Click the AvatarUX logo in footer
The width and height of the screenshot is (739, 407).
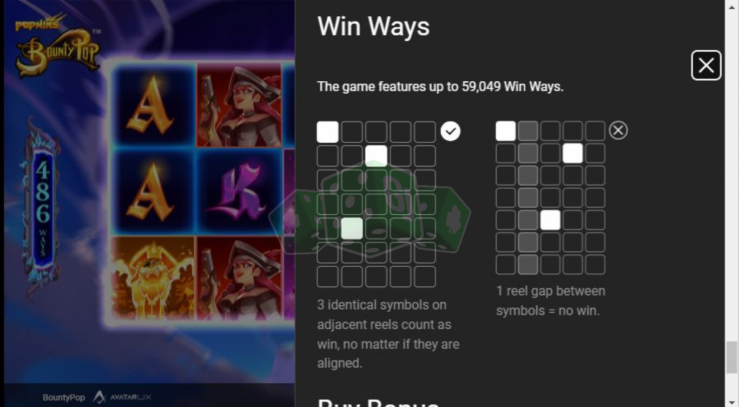pos(122,397)
